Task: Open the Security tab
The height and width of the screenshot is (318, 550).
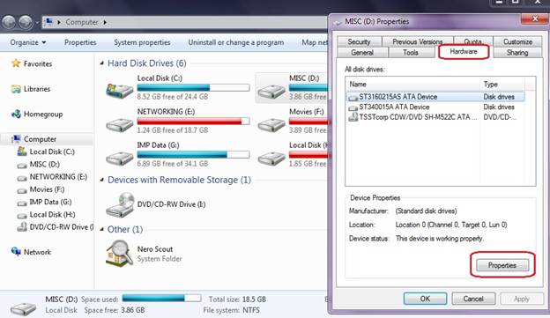Action: 359,41
